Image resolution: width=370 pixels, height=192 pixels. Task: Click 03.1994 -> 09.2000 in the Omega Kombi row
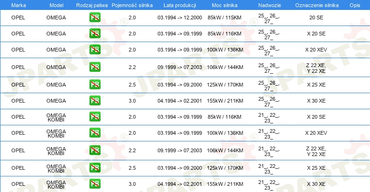(x=180, y=168)
